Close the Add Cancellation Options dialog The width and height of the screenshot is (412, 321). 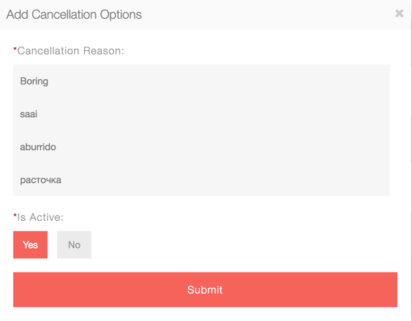point(399,13)
